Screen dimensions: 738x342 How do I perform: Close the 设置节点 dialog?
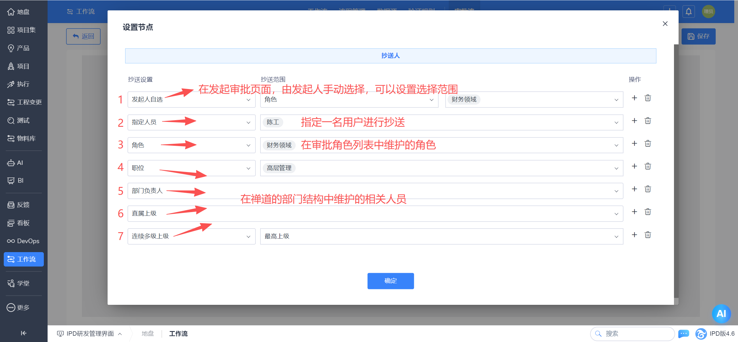[x=665, y=24]
